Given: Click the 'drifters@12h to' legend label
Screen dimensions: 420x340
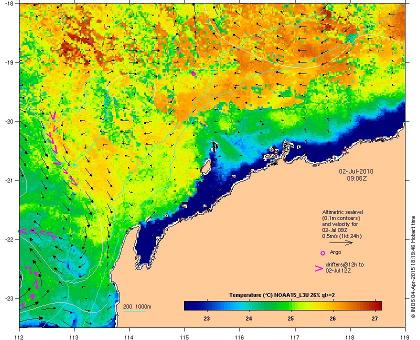Looking at the screenshot, I should (344, 264).
